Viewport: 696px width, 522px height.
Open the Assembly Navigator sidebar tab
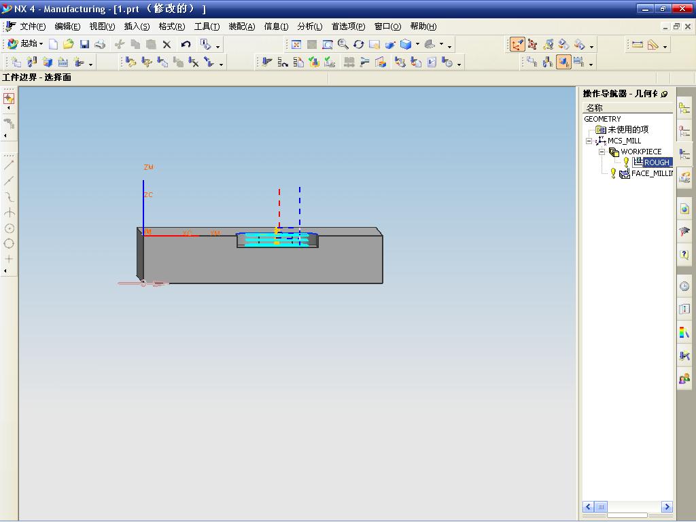684,108
